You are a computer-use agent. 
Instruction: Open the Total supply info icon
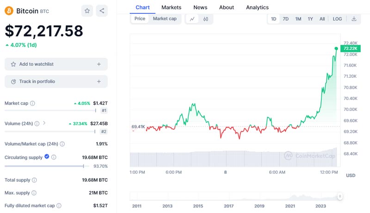coord(34,180)
